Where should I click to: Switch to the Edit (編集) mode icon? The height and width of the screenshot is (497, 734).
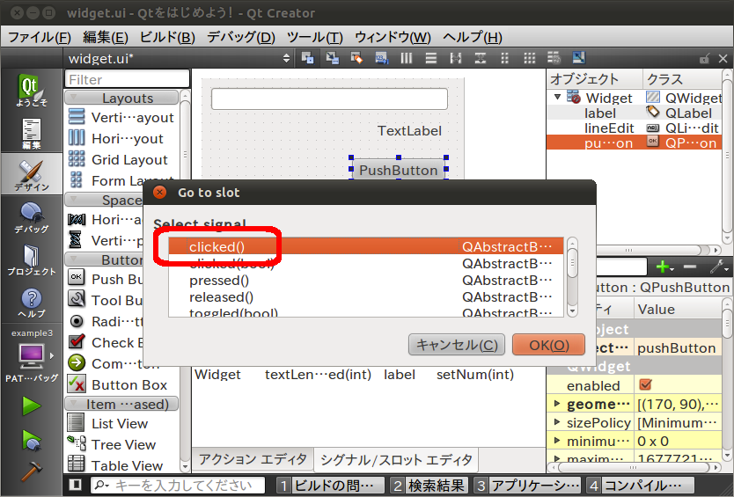pos(31,135)
